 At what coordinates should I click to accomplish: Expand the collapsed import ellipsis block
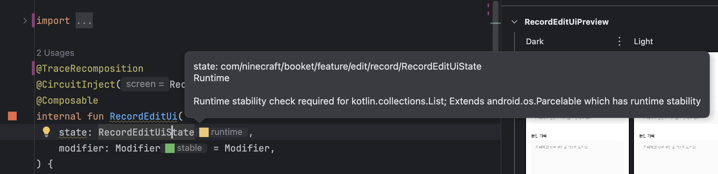[x=84, y=21]
